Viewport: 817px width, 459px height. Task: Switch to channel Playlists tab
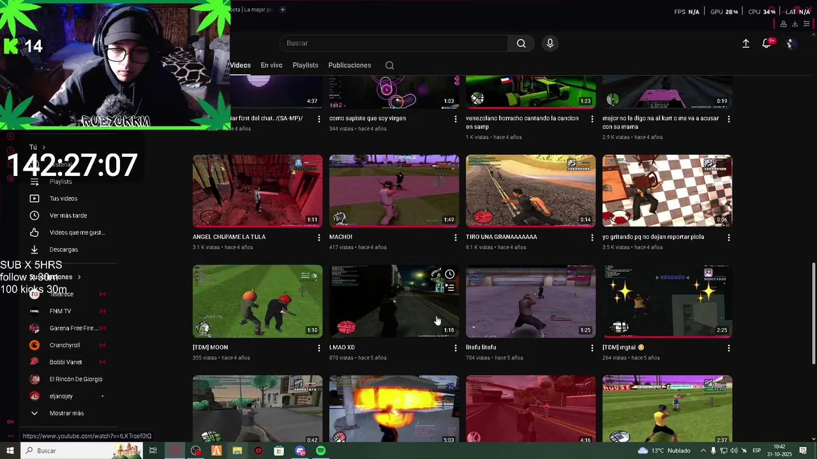click(x=305, y=65)
